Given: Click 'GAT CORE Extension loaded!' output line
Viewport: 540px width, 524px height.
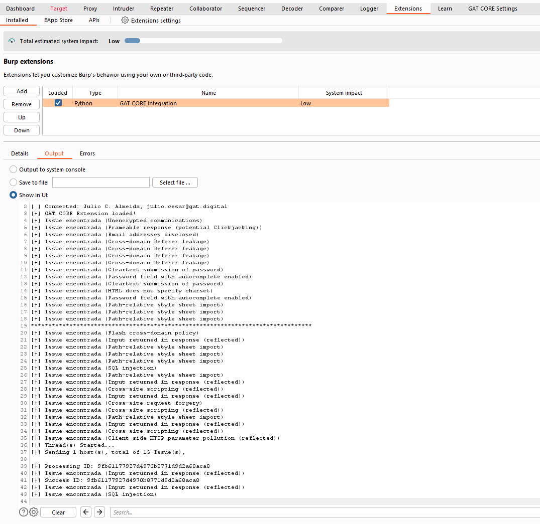Looking at the screenshot, I should [x=83, y=213].
